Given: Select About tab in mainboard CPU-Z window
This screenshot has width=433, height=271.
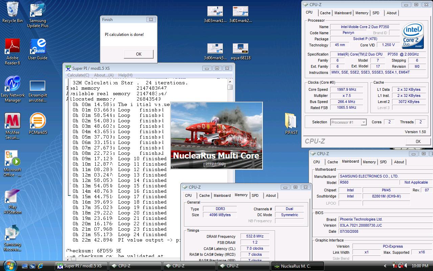Looking at the screenshot, I should (399, 162).
